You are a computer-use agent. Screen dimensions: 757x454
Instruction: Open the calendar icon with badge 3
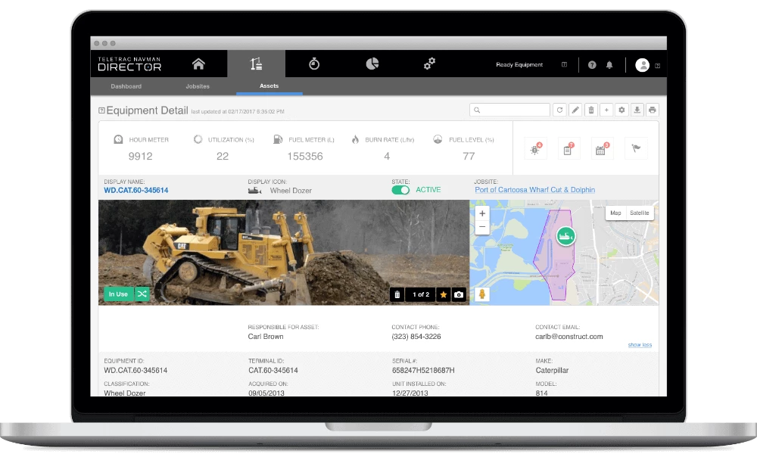[601, 149]
